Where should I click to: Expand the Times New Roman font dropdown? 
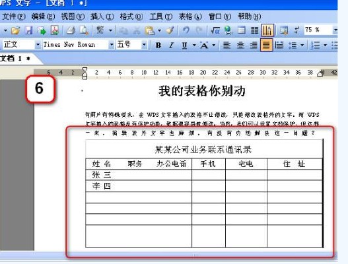tap(112, 45)
